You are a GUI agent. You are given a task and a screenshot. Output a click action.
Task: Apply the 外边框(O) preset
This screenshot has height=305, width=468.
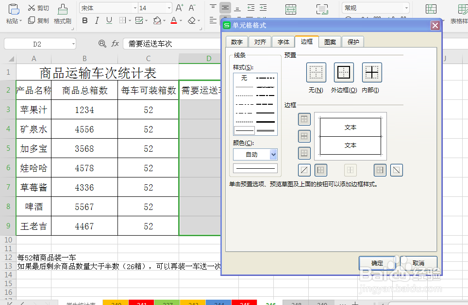click(x=344, y=72)
